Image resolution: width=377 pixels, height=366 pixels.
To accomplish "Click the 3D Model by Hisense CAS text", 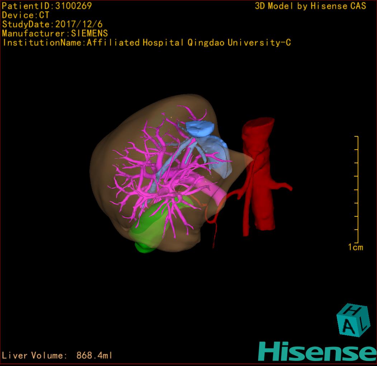I will pyautogui.click(x=310, y=6).
